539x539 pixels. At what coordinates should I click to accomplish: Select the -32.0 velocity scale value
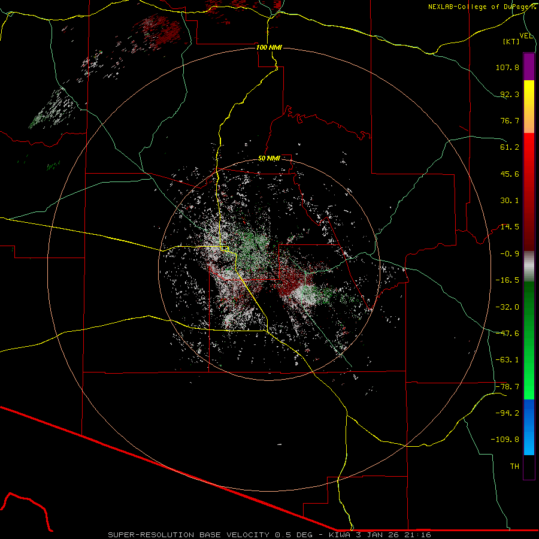point(507,307)
